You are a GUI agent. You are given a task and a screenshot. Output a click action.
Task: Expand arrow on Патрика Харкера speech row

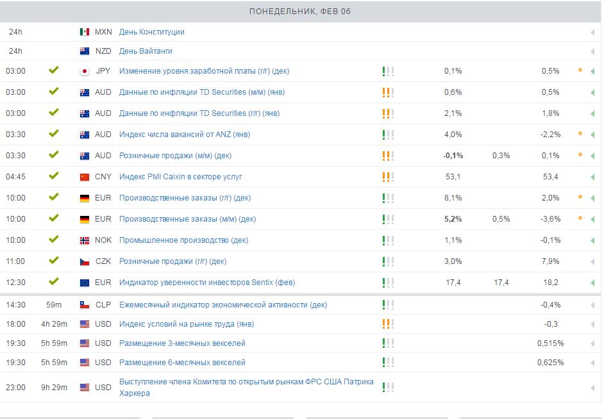592,388
